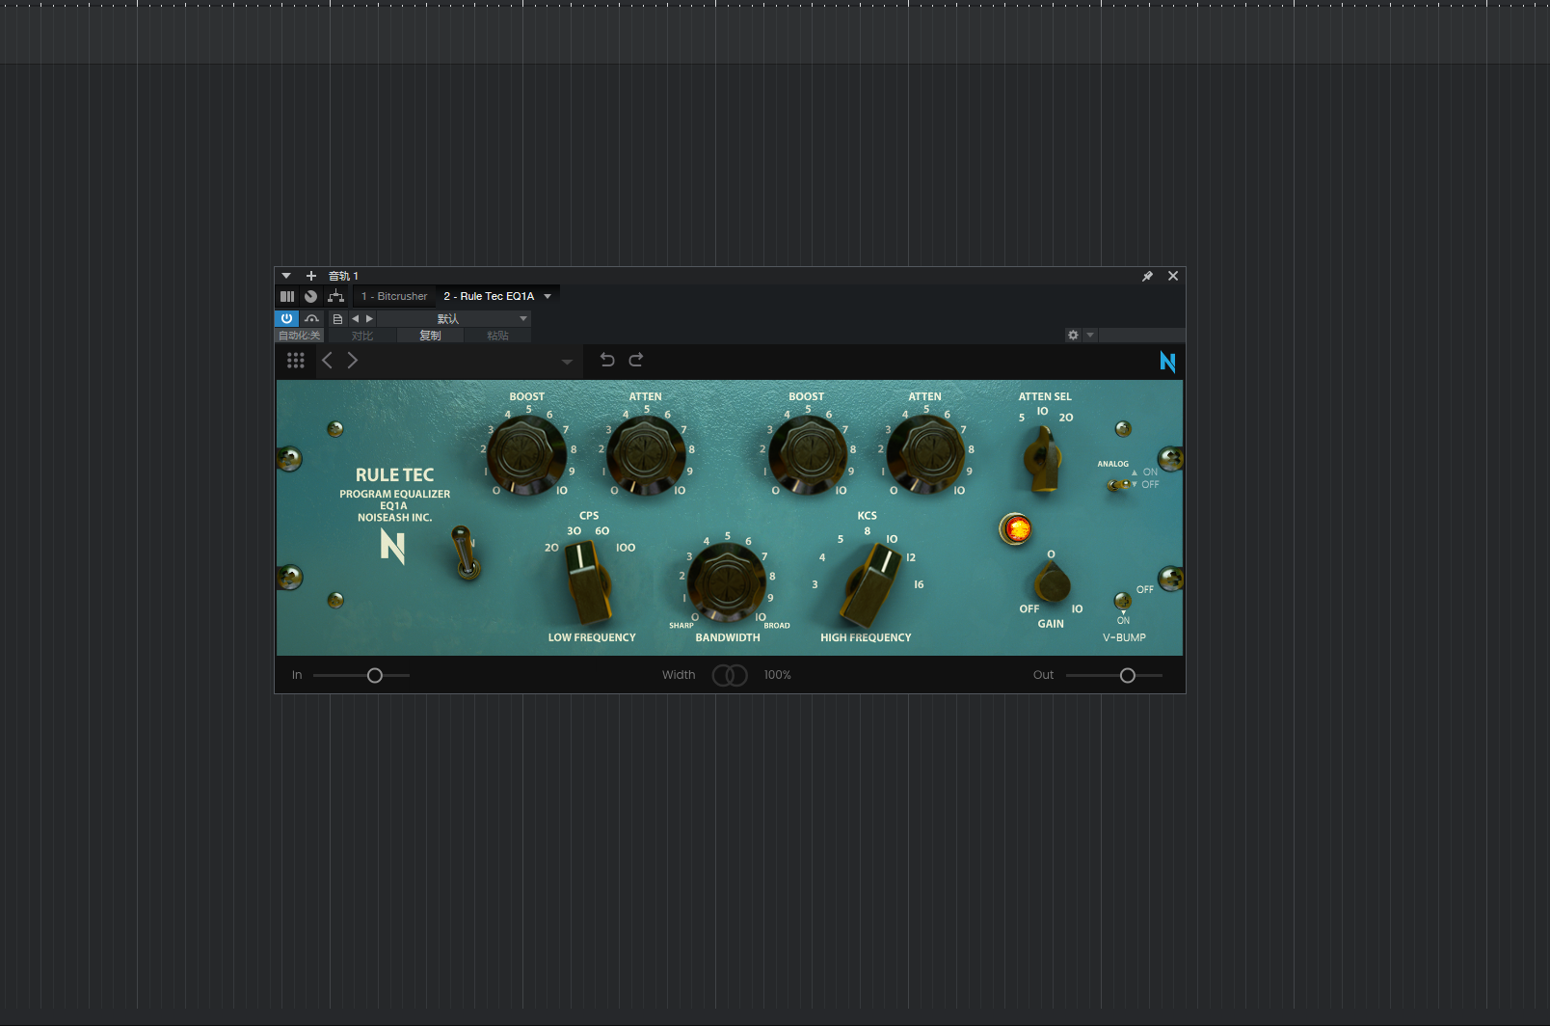Click the undo arrow in plugin toolbar

606,360
